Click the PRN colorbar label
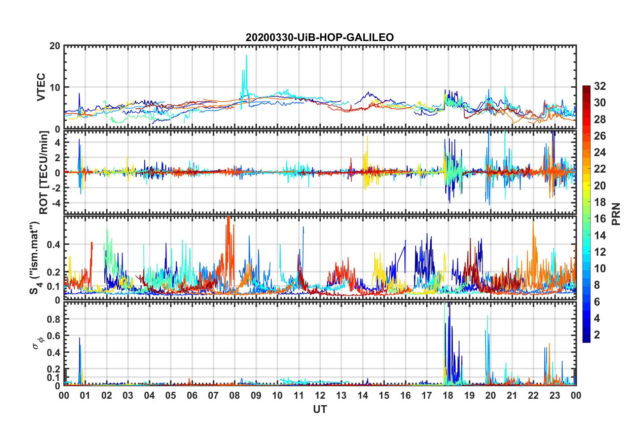 [x=616, y=214]
